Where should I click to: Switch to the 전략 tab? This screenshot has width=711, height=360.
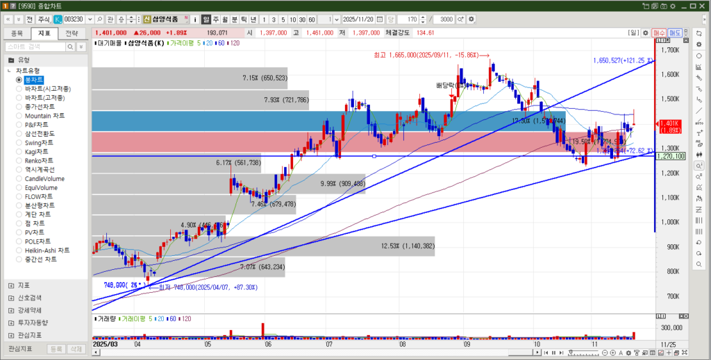(72, 33)
